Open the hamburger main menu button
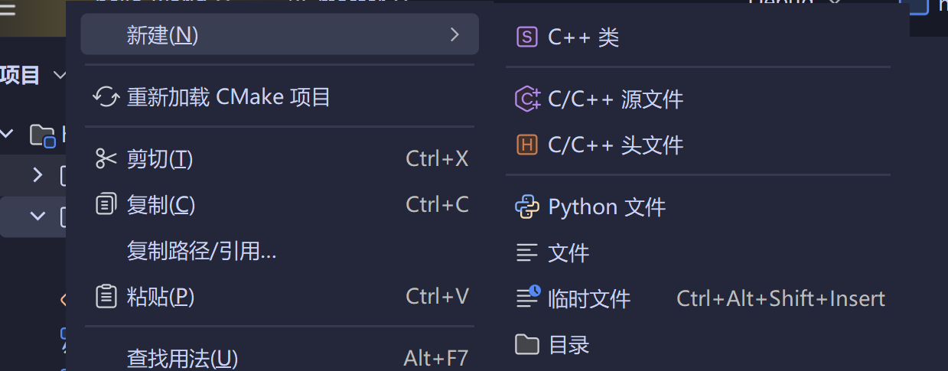Screen dimensions: 948x371 point(7,11)
